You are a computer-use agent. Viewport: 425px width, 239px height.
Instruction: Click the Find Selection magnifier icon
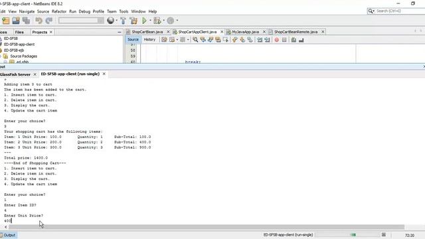click(195, 40)
